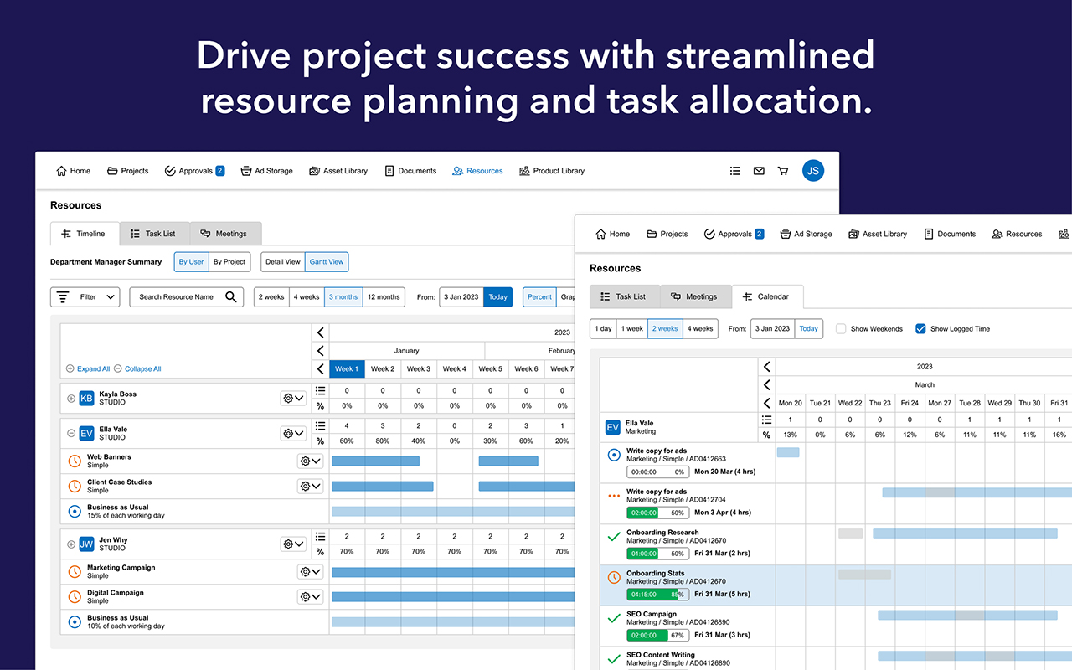This screenshot has width=1072, height=670.
Task: Open the shopping cart icon
Action: (x=783, y=171)
